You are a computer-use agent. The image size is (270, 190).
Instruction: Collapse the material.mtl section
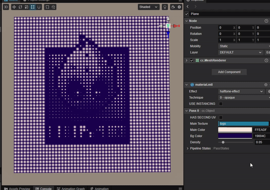click(x=187, y=85)
